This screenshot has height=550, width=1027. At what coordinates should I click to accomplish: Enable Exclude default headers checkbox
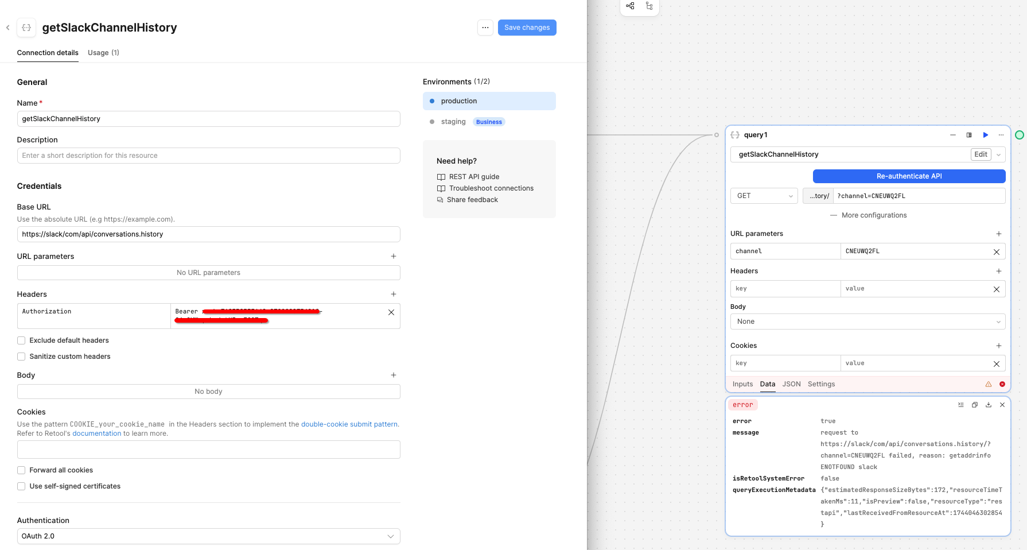(x=21, y=340)
